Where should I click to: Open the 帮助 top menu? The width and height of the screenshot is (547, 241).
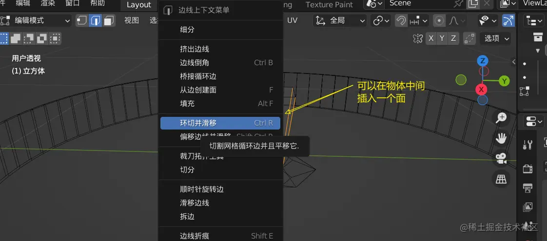point(98,3)
